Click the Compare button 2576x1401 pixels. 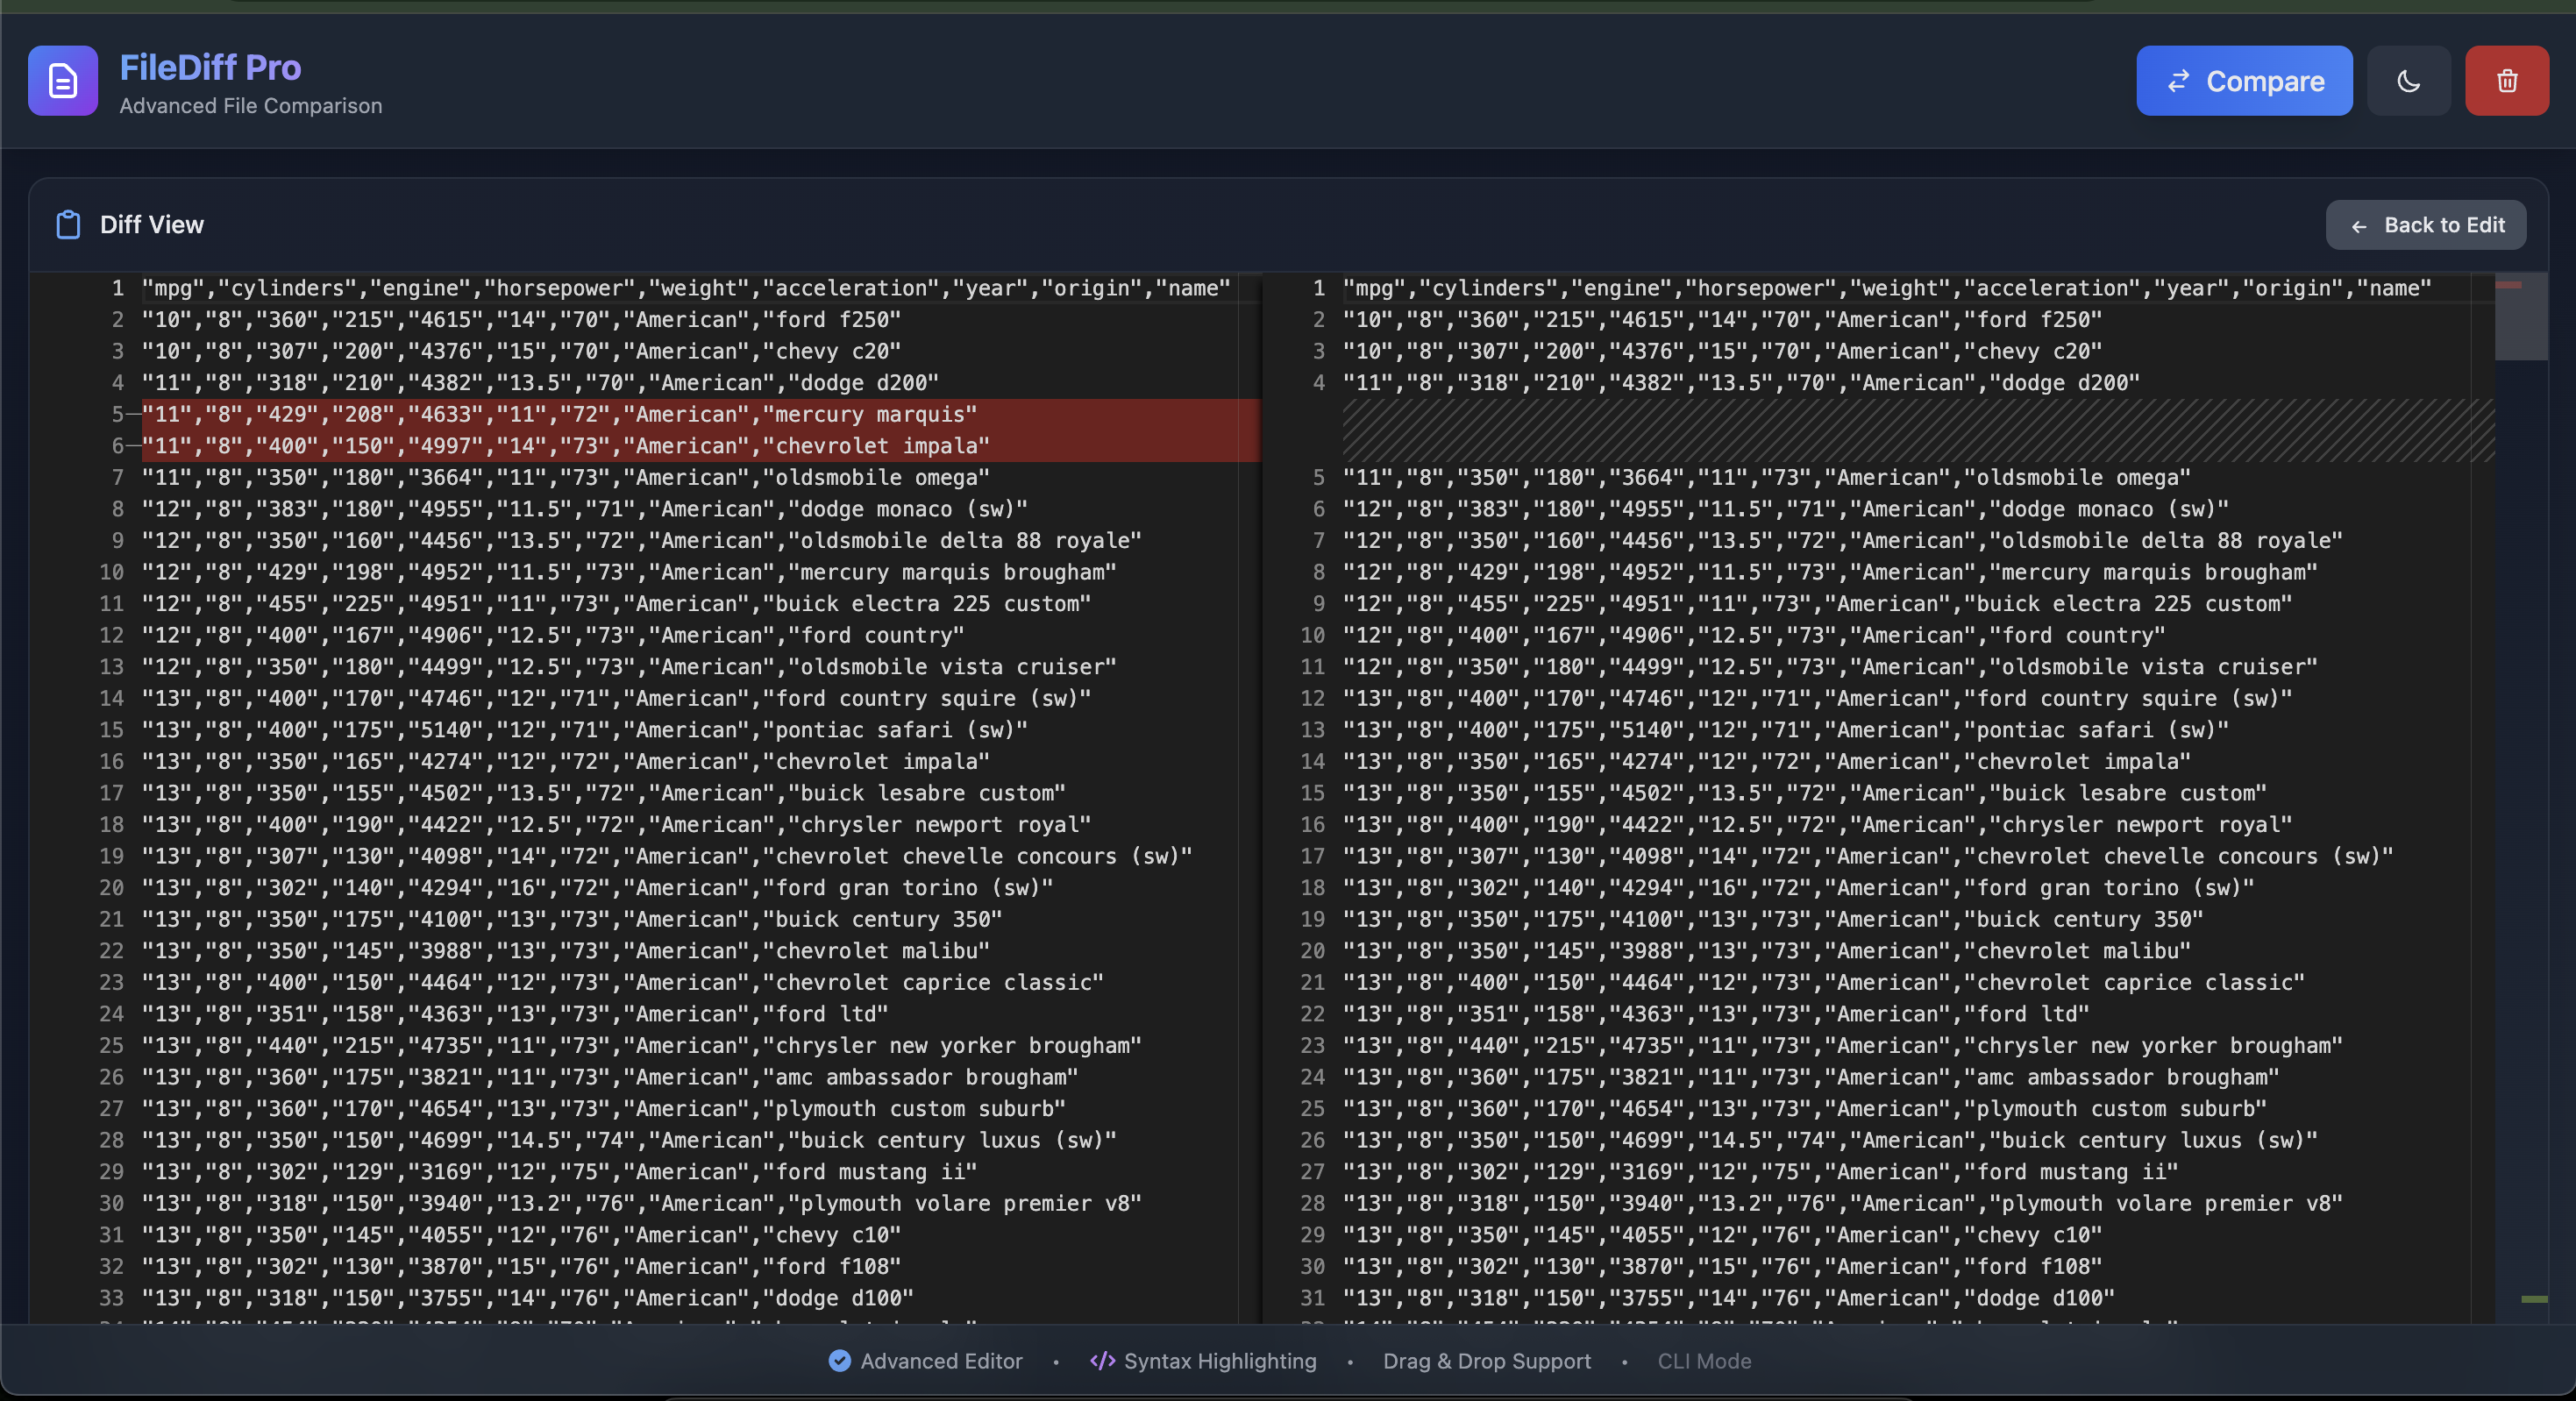click(x=2244, y=81)
